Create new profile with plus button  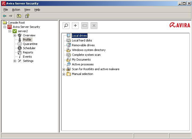point(75,26)
